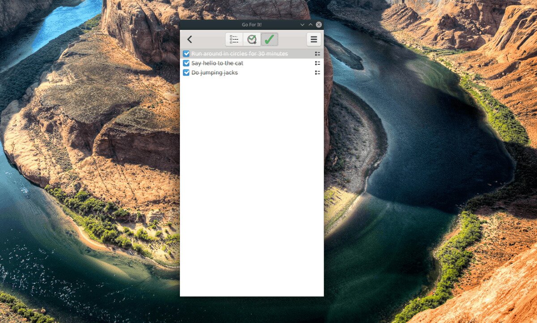
Task: Click drag handle icon for 'Say hello to the cat'
Action: pos(318,63)
